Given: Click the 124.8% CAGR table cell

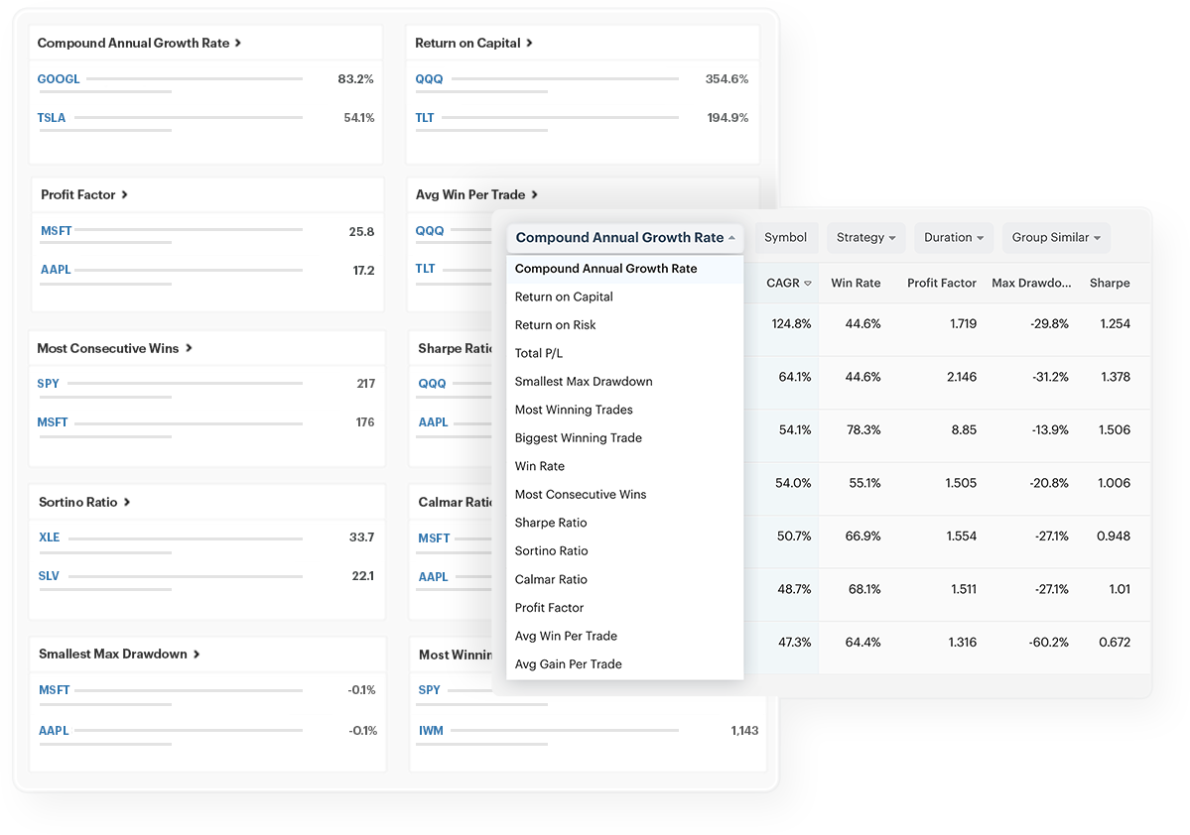Looking at the screenshot, I should pos(792,324).
